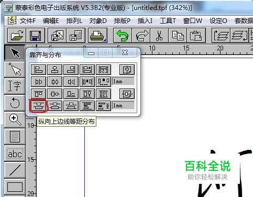Close the 靠齐与分布 panel

125,52
